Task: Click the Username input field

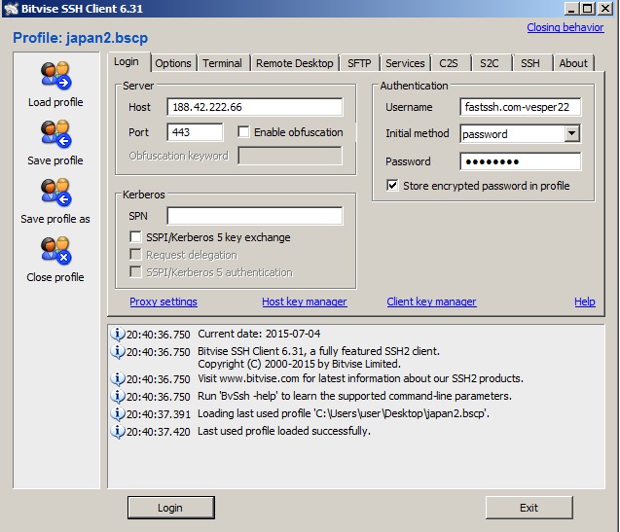Action: click(x=521, y=107)
